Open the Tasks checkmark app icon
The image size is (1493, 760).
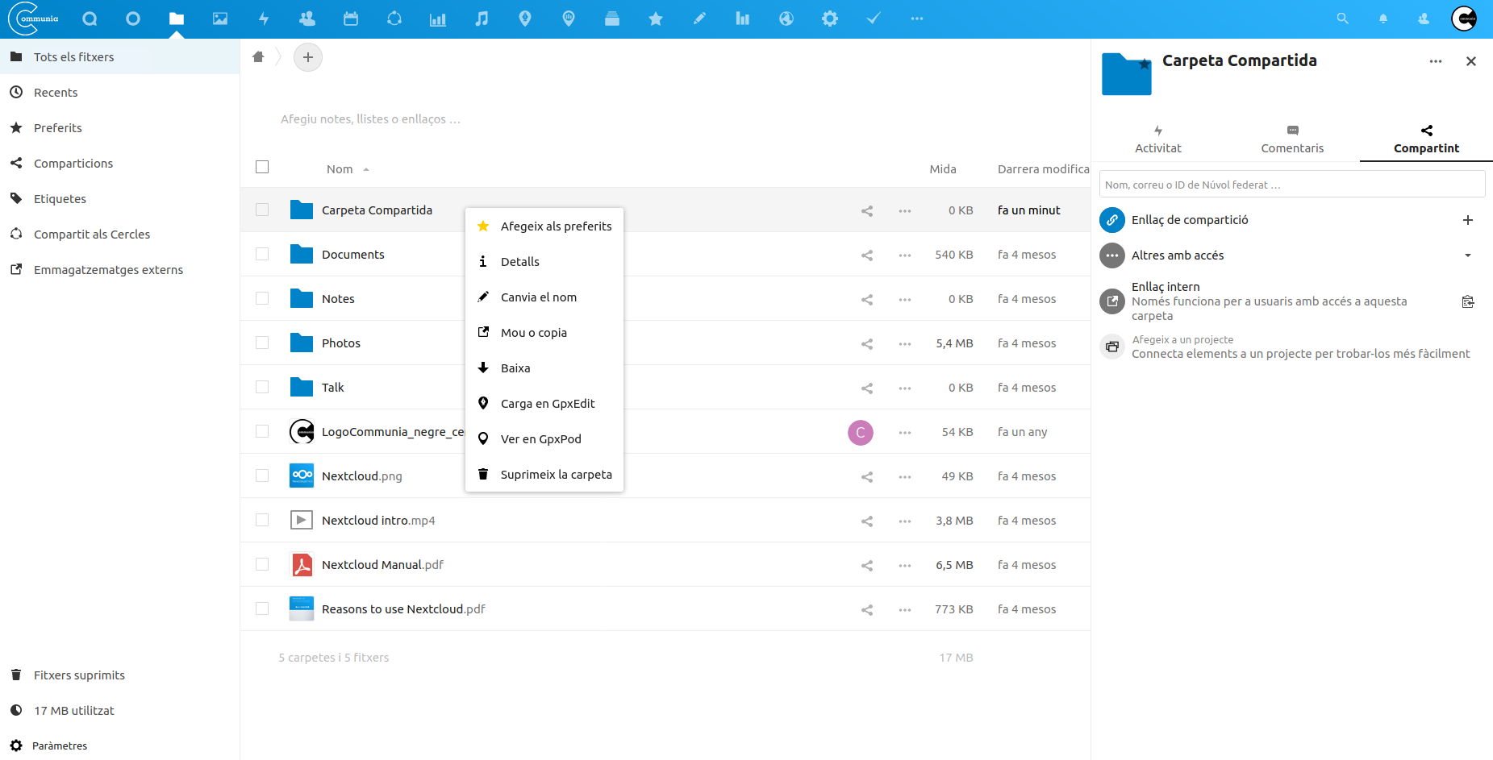coord(874,19)
